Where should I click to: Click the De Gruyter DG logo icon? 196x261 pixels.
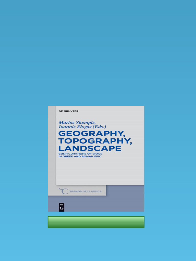pos(62,207)
